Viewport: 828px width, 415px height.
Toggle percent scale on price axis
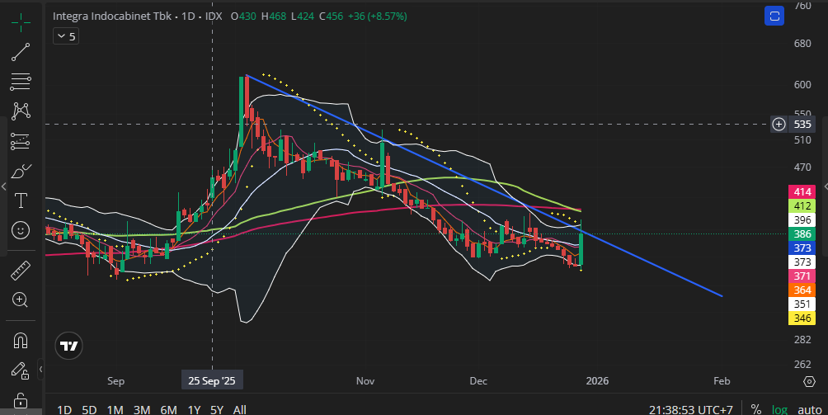click(755, 408)
